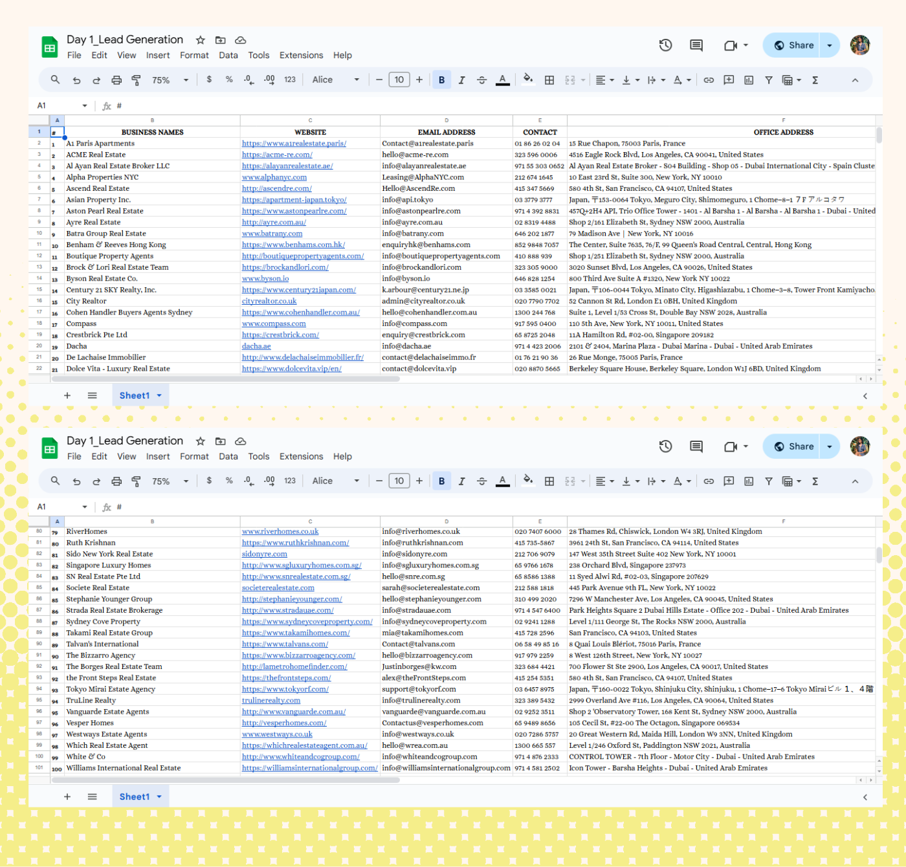Screen dimensions: 906x867
Task: Star the document in the top spreadsheet
Action: 201,40
